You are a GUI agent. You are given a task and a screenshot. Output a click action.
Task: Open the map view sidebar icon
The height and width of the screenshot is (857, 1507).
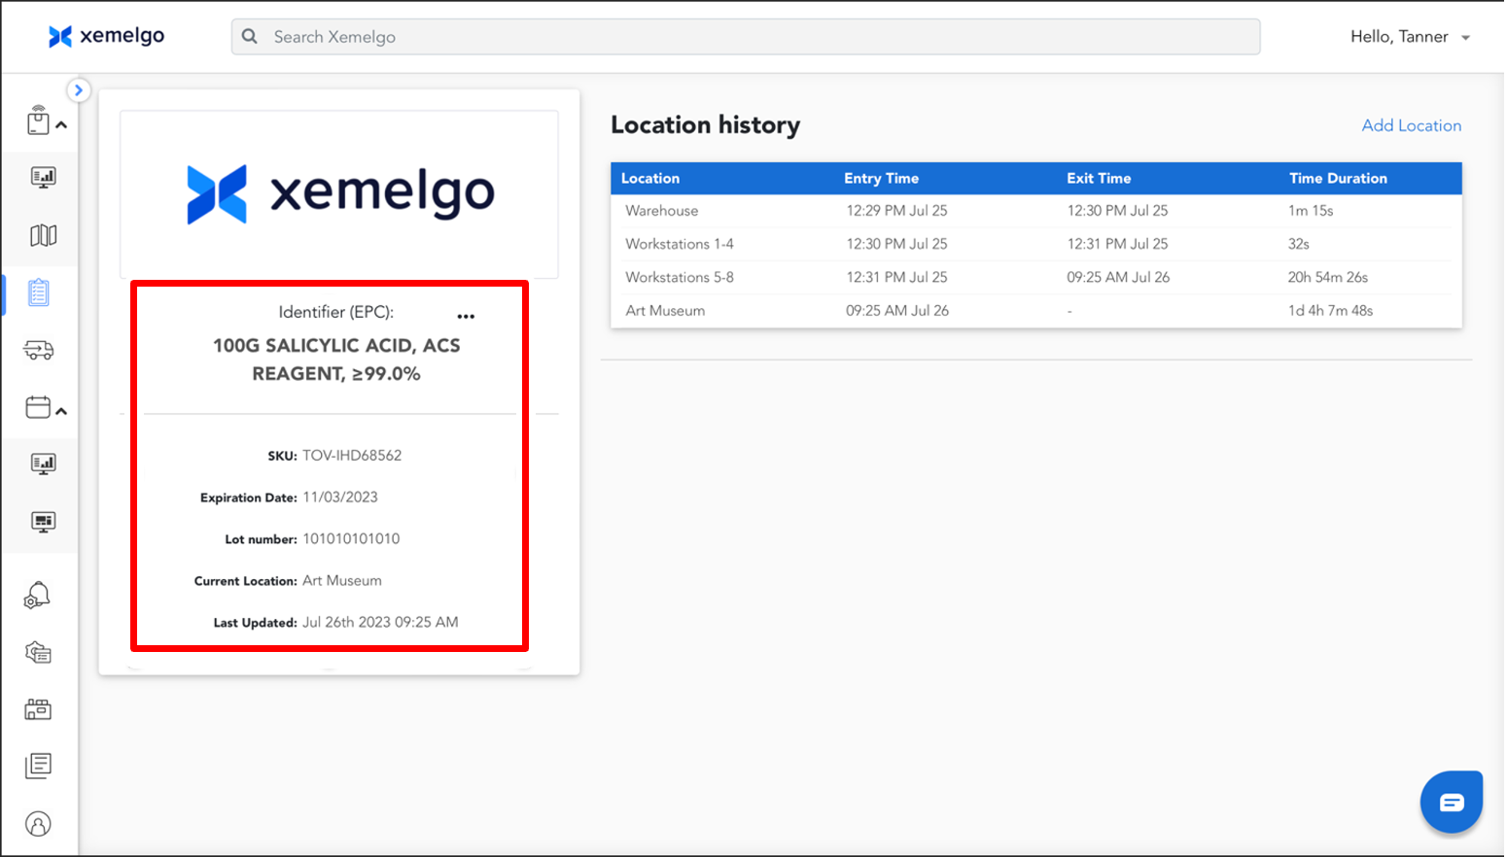[x=44, y=235]
